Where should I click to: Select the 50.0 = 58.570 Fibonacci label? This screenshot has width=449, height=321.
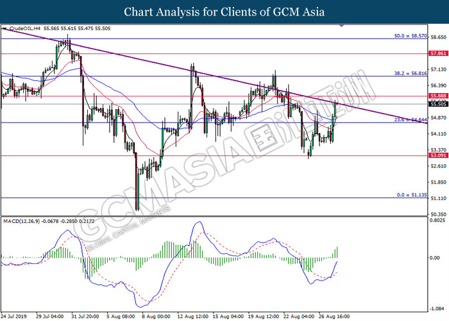tap(411, 36)
